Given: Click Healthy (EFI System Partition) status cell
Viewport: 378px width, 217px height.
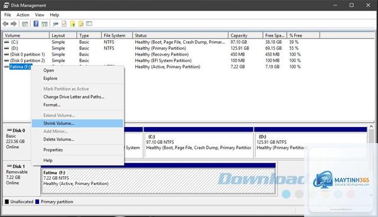Looking at the screenshot, I should pos(163,60).
